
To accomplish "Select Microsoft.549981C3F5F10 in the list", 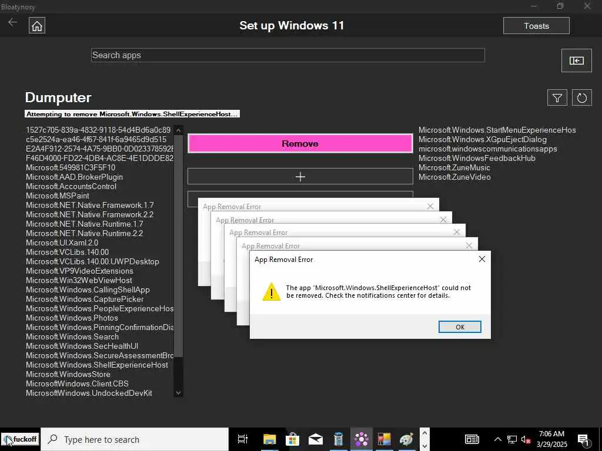I will tap(71, 167).
